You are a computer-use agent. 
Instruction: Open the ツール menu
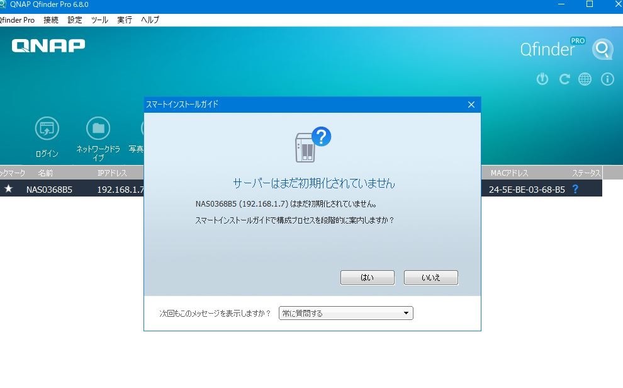pyautogui.click(x=99, y=20)
